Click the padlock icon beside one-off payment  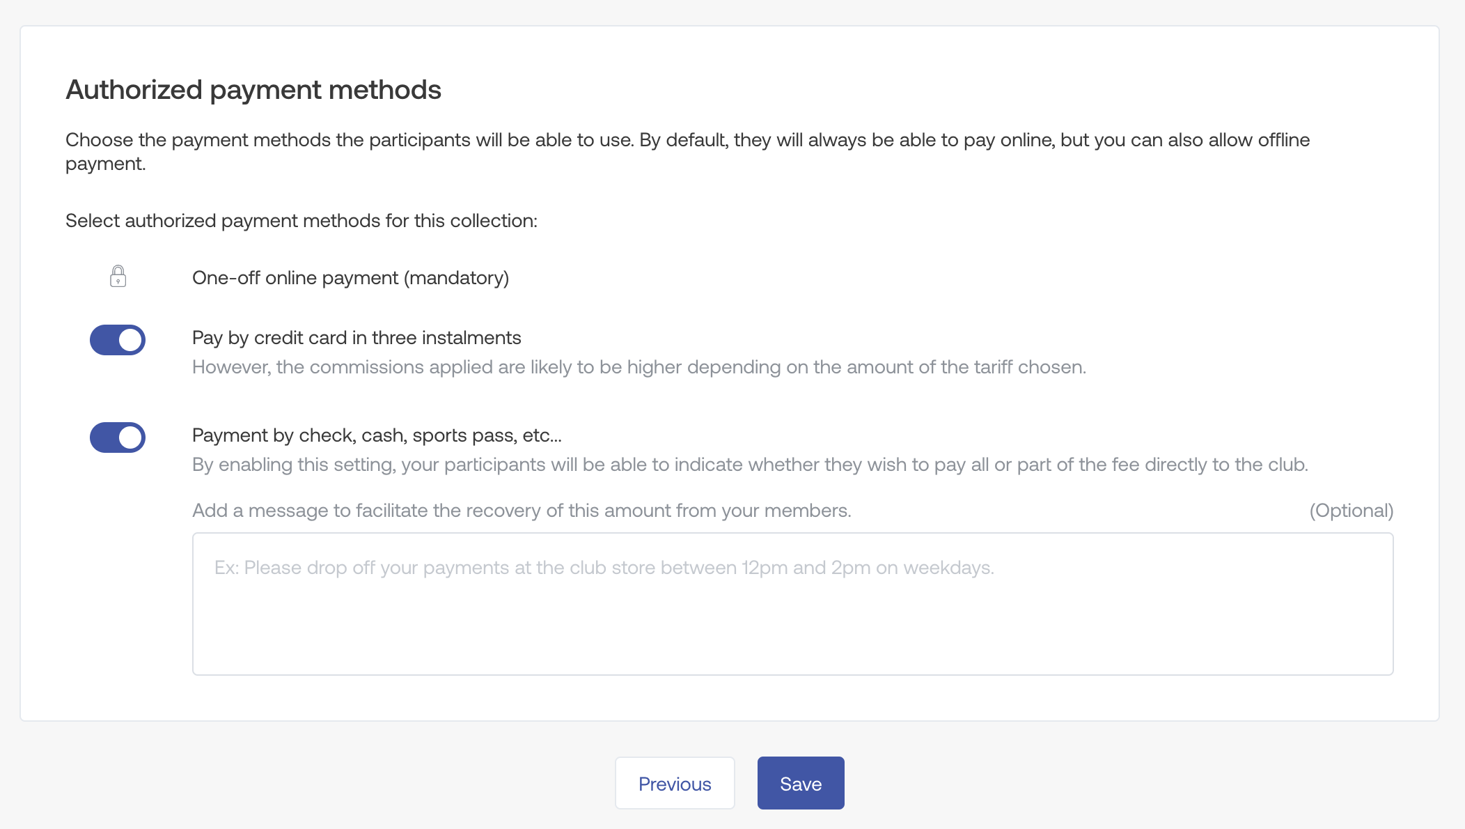pos(118,277)
